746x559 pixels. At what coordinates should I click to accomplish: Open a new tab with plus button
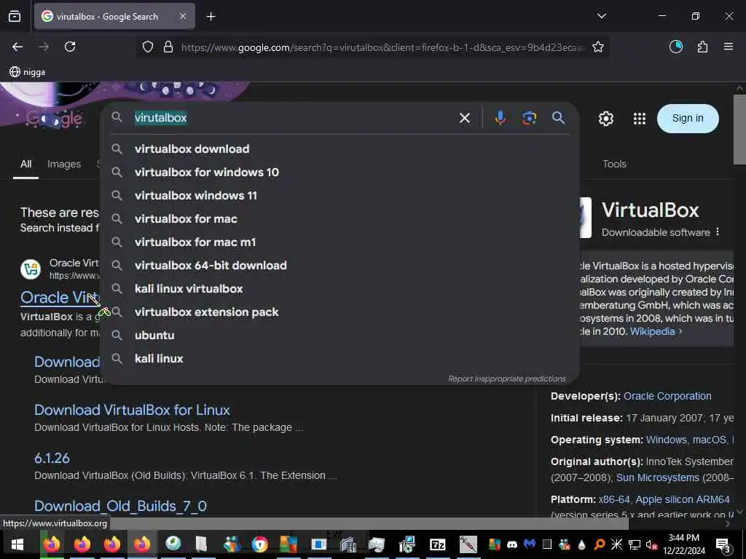pos(211,17)
